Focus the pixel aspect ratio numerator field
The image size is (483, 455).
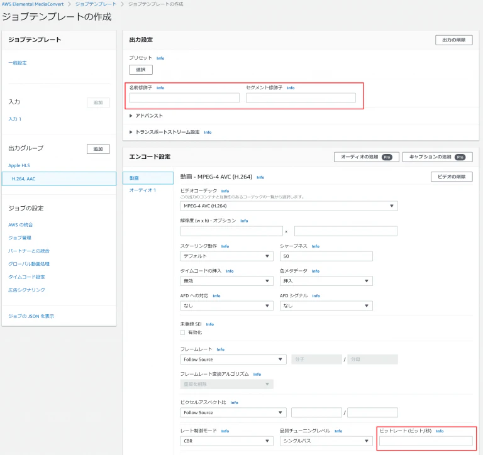point(316,413)
